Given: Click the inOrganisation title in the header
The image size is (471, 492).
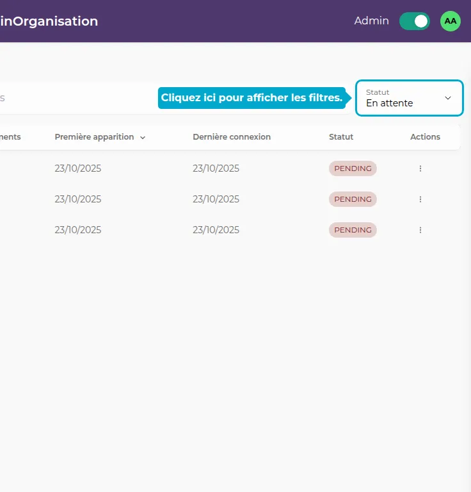Looking at the screenshot, I should point(49,21).
